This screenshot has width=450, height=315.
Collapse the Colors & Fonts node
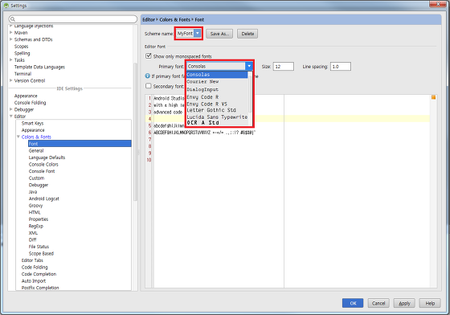(x=18, y=137)
